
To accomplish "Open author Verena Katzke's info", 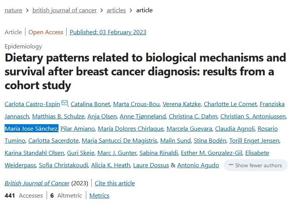I will coord(181,104).
